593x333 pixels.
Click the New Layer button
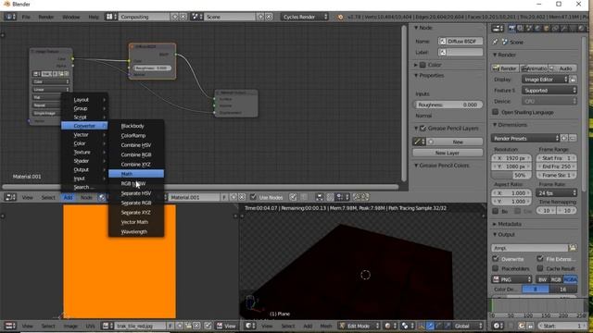point(448,153)
